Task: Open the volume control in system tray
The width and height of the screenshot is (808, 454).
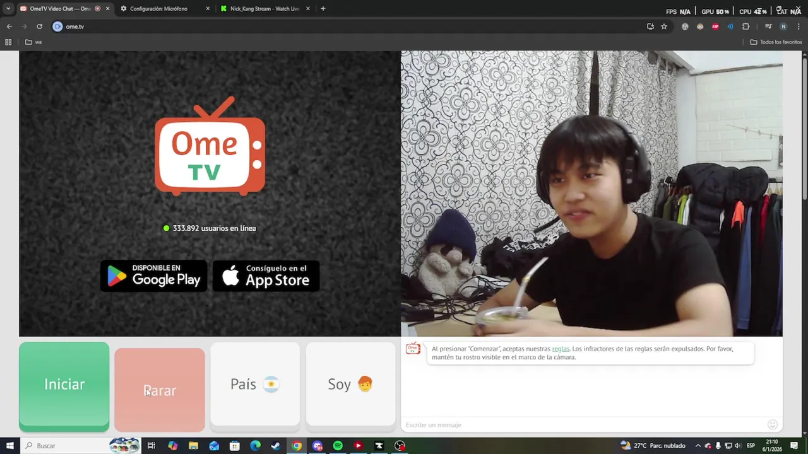Action: tap(738, 446)
